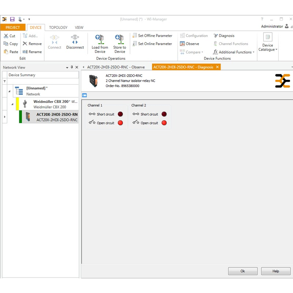Click the Help button

(276, 271)
